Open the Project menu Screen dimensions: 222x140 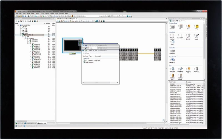[x=37, y=14]
